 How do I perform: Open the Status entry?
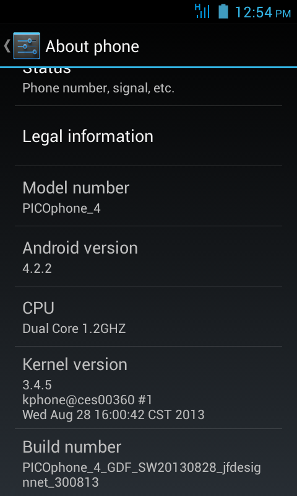(x=148, y=86)
